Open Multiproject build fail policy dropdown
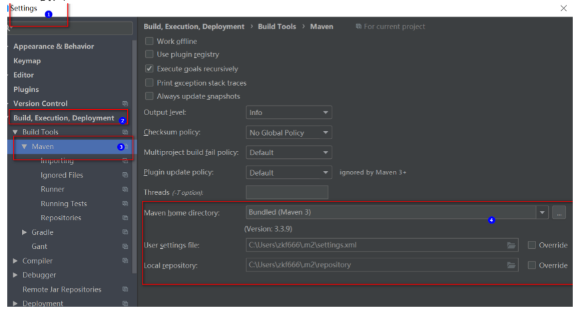The image size is (578, 310). [x=288, y=152]
